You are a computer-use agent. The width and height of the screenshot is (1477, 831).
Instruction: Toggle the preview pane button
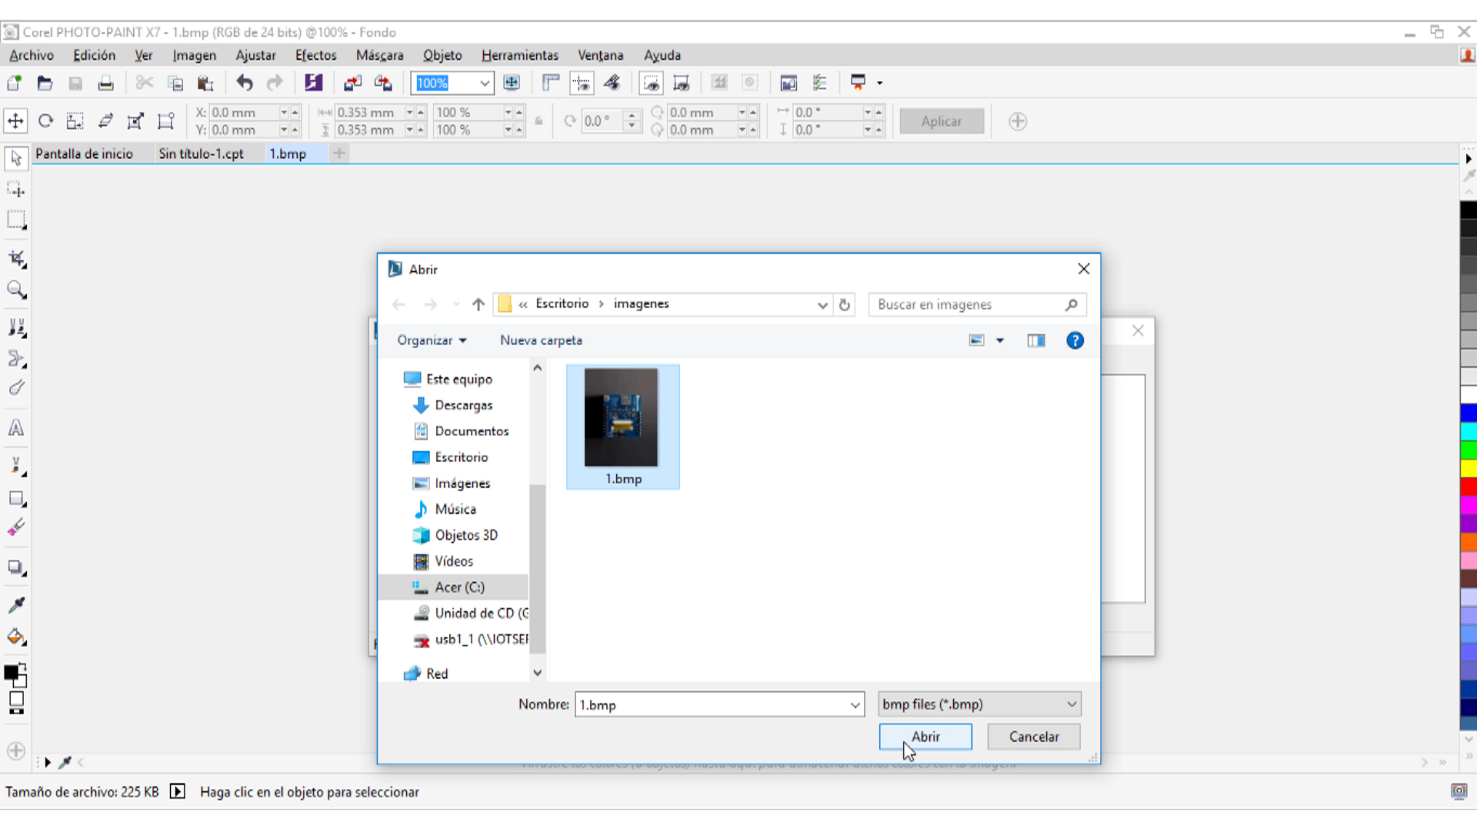pos(1036,340)
